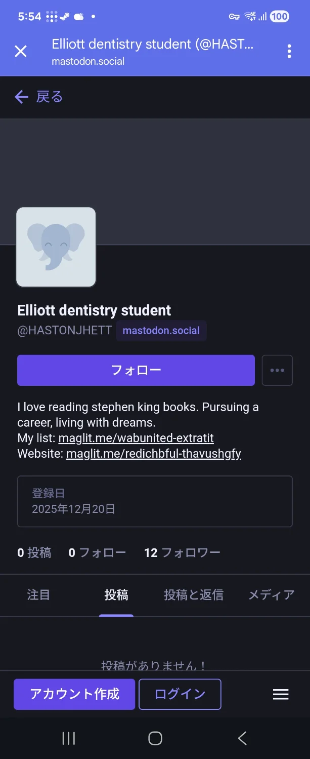View the 12 フォロワー followers list
The image size is (310, 759).
182,552
